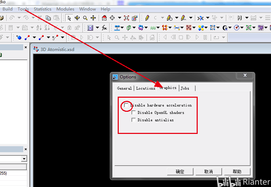Click the dashed close contact bond icon
Viewport: 271px width, 187px height.
pos(41,37)
